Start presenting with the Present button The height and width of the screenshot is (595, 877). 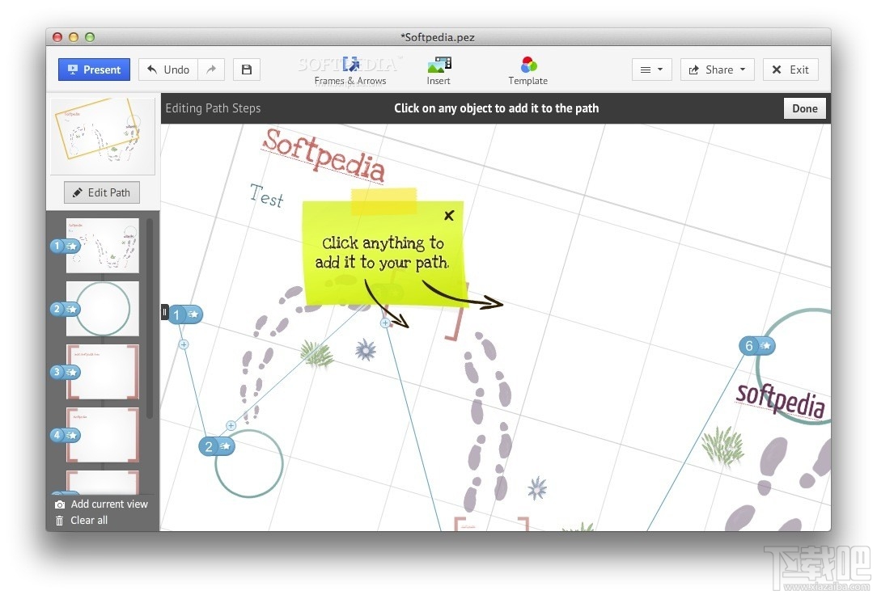[x=94, y=70]
